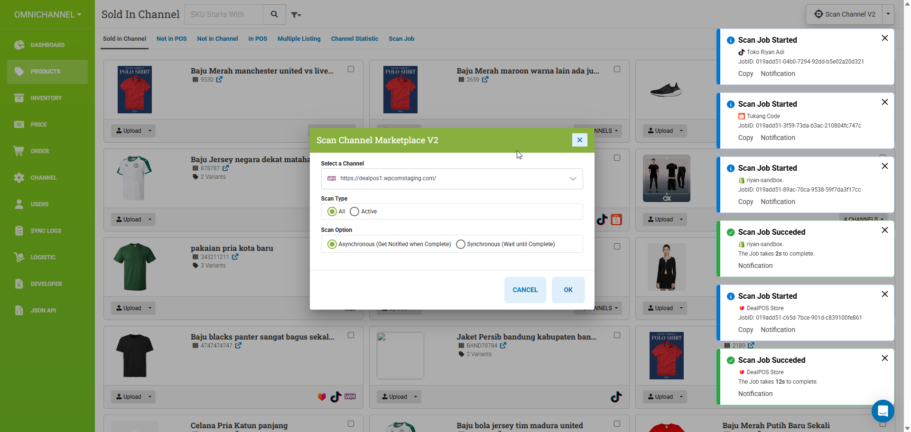
Task: Switch to Sold in Channel tab
Action: 124,39
